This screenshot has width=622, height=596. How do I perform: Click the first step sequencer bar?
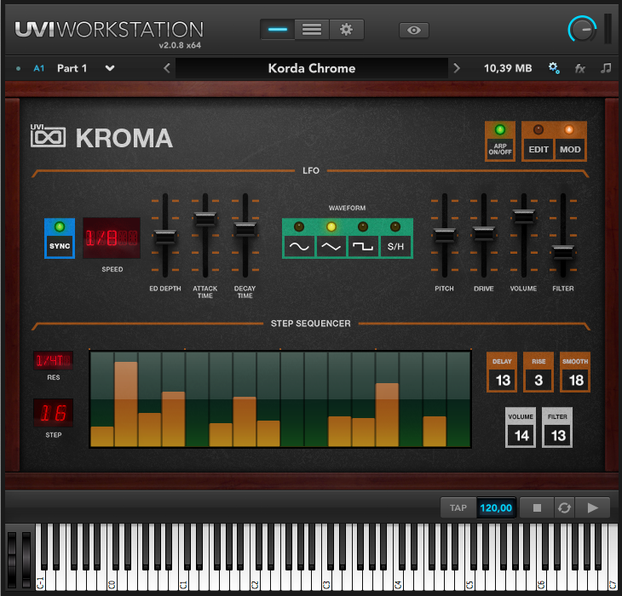tap(102, 436)
